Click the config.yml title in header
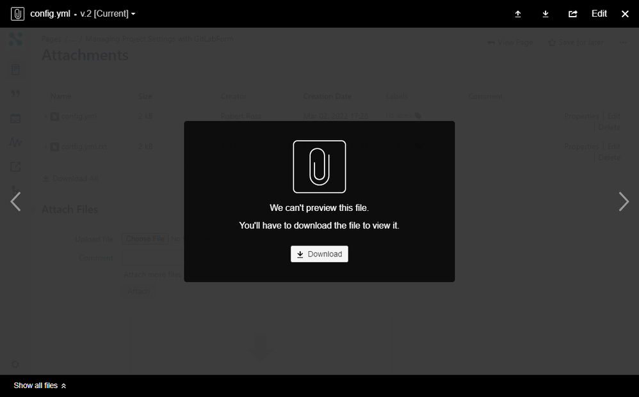 pyautogui.click(x=50, y=14)
